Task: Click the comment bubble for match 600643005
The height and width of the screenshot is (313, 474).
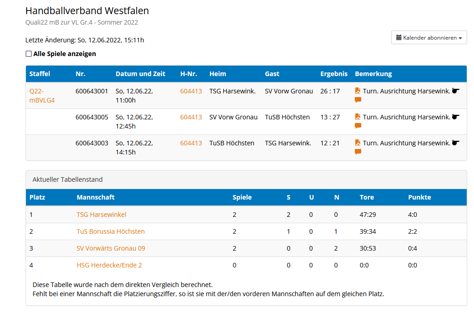Action: pyautogui.click(x=358, y=126)
